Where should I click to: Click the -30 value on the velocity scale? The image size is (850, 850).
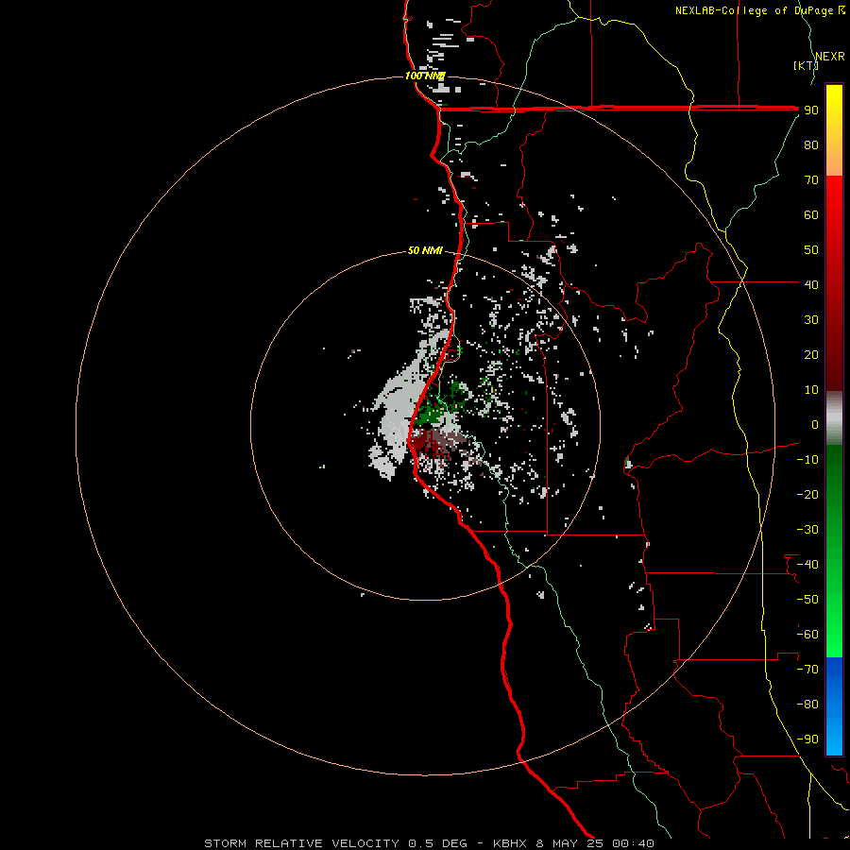(807, 530)
